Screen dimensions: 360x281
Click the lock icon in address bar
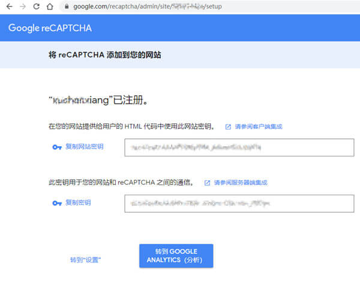(67, 7)
